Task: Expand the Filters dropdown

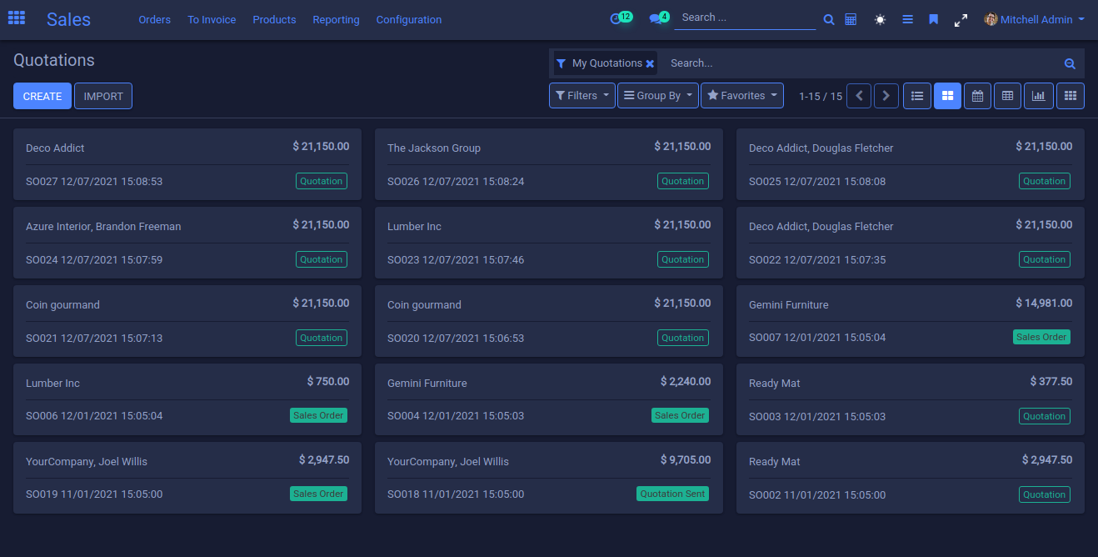Action: [x=582, y=96]
